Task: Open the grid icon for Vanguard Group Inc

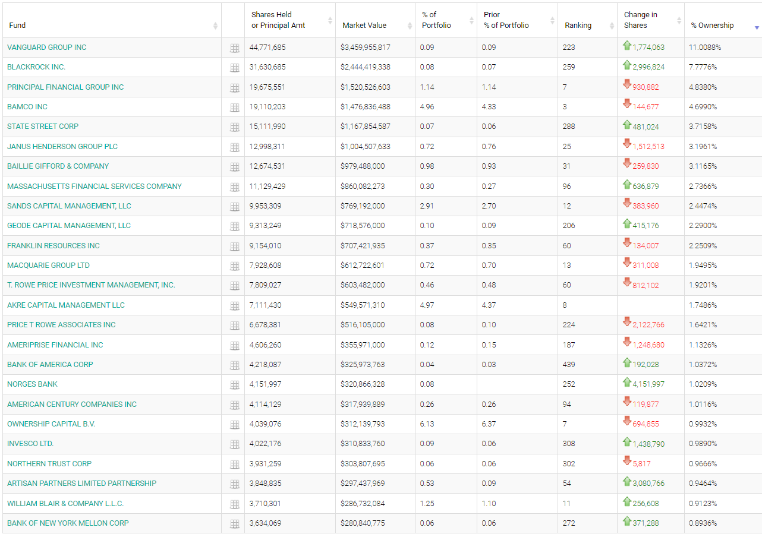Action: point(235,48)
